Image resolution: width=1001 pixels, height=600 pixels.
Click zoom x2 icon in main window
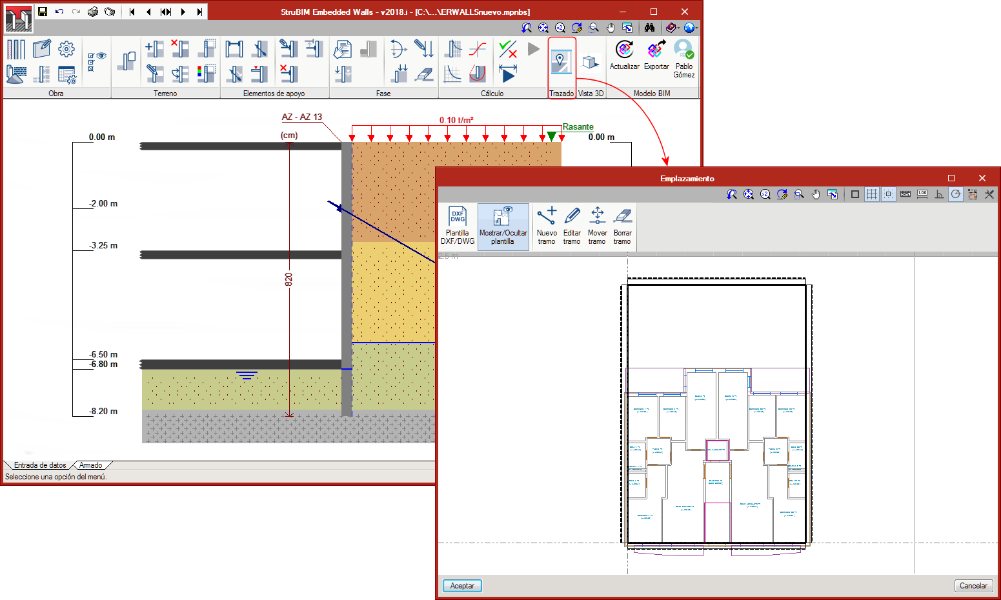point(560,28)
